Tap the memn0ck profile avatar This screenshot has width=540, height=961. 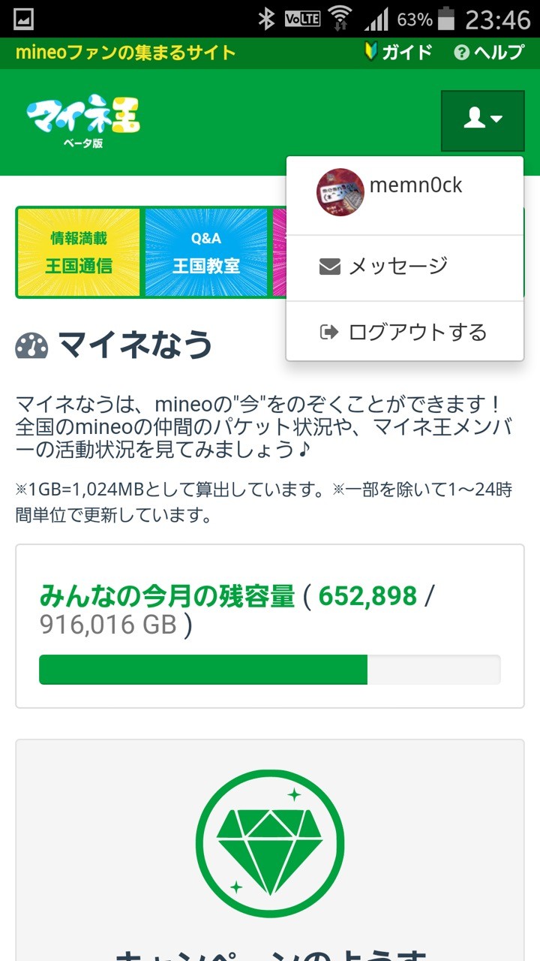tap(340, 192)
